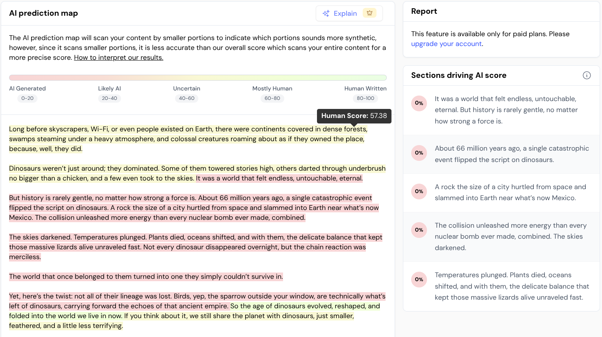
Task: Follow the 'upgrade your account' link
Action: [x=446, y=44]
